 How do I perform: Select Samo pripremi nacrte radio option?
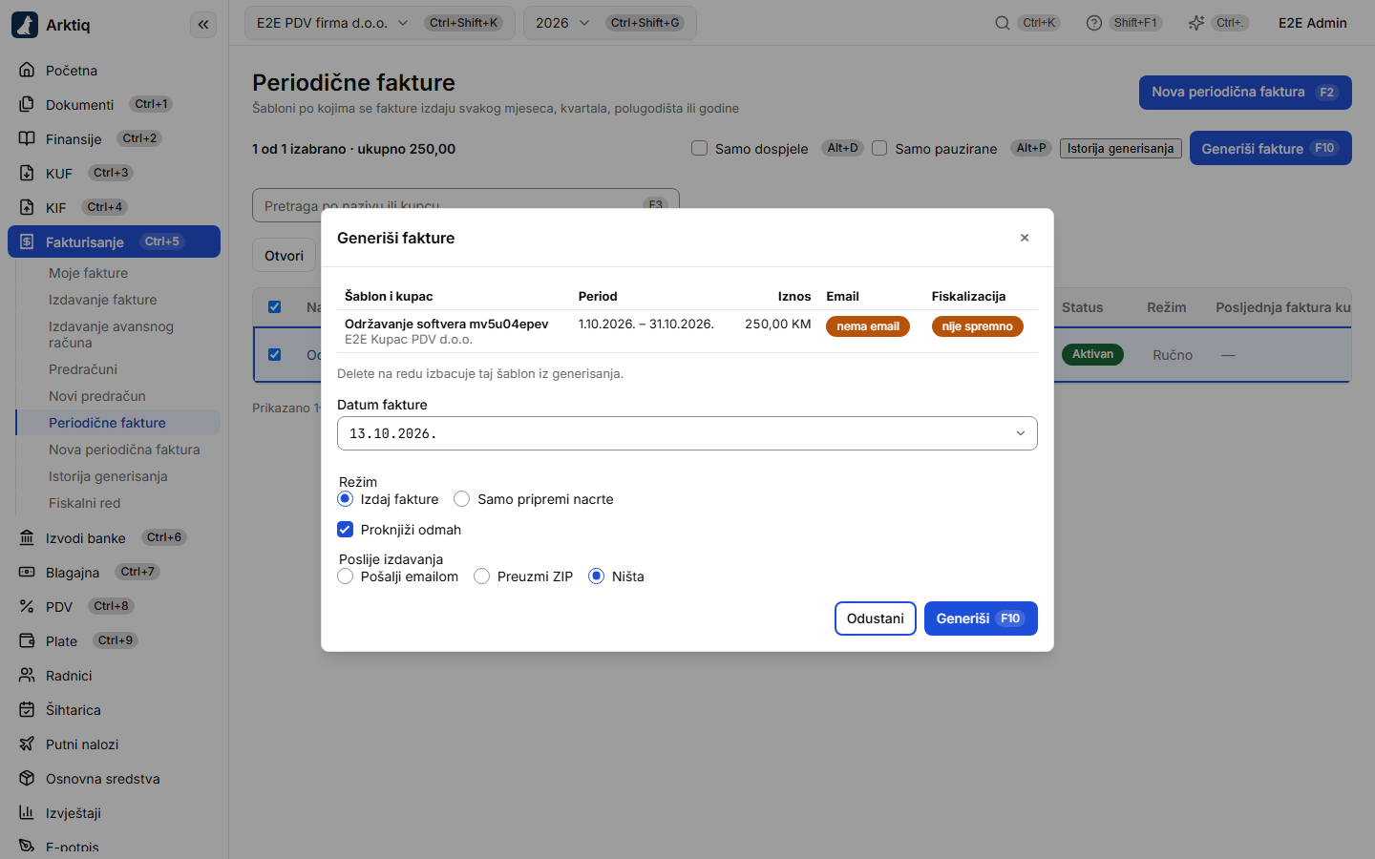point(462,499)
